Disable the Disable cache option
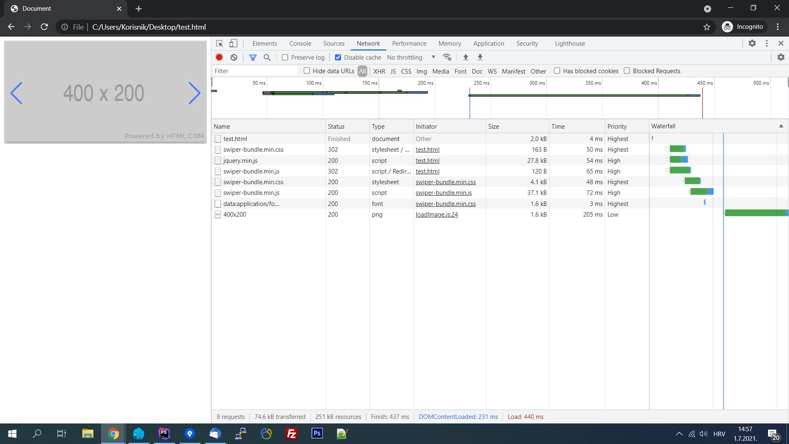Image resolution: width=789 pixels, height=444 pixels. [338, 57]
